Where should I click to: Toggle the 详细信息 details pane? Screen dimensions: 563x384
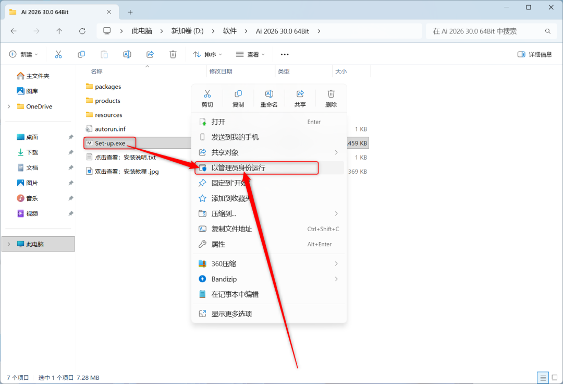click(535, 54)
